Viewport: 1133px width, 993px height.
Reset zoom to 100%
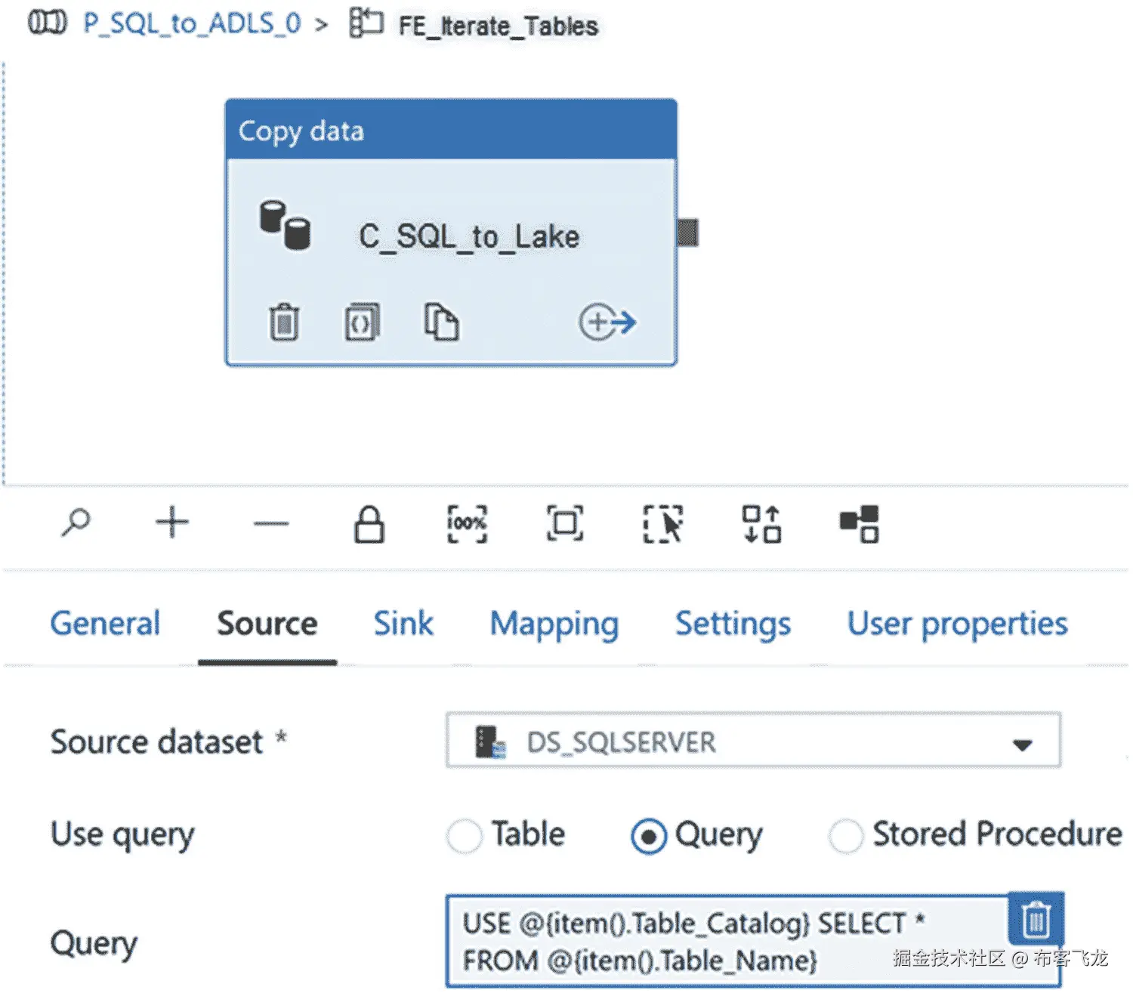pyautogui.click(x=467, y=523)
